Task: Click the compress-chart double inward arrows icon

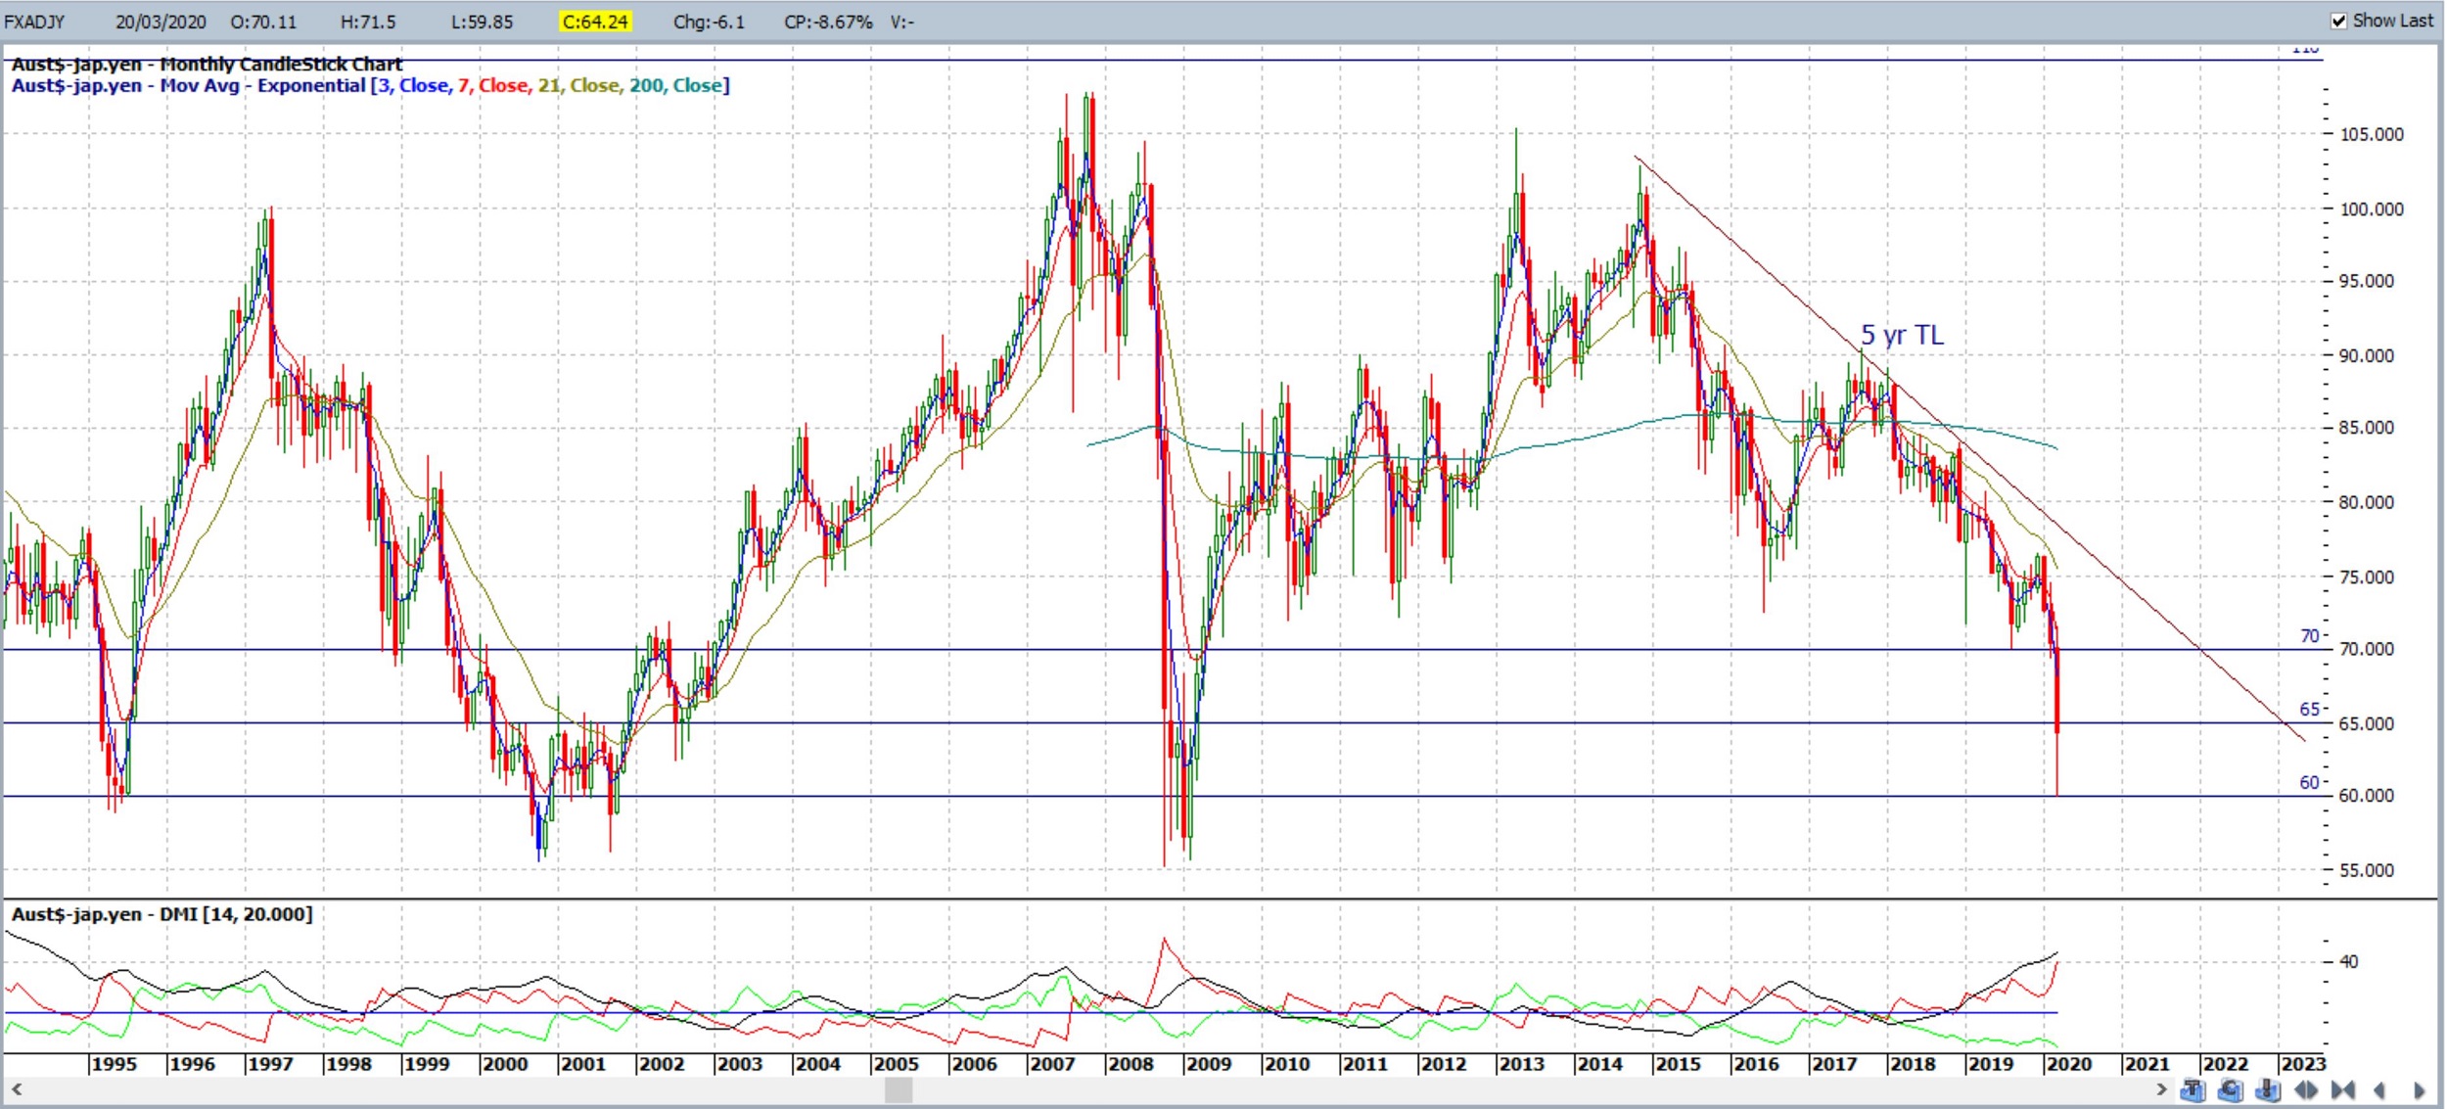Action: [x=2343, y=1089]
